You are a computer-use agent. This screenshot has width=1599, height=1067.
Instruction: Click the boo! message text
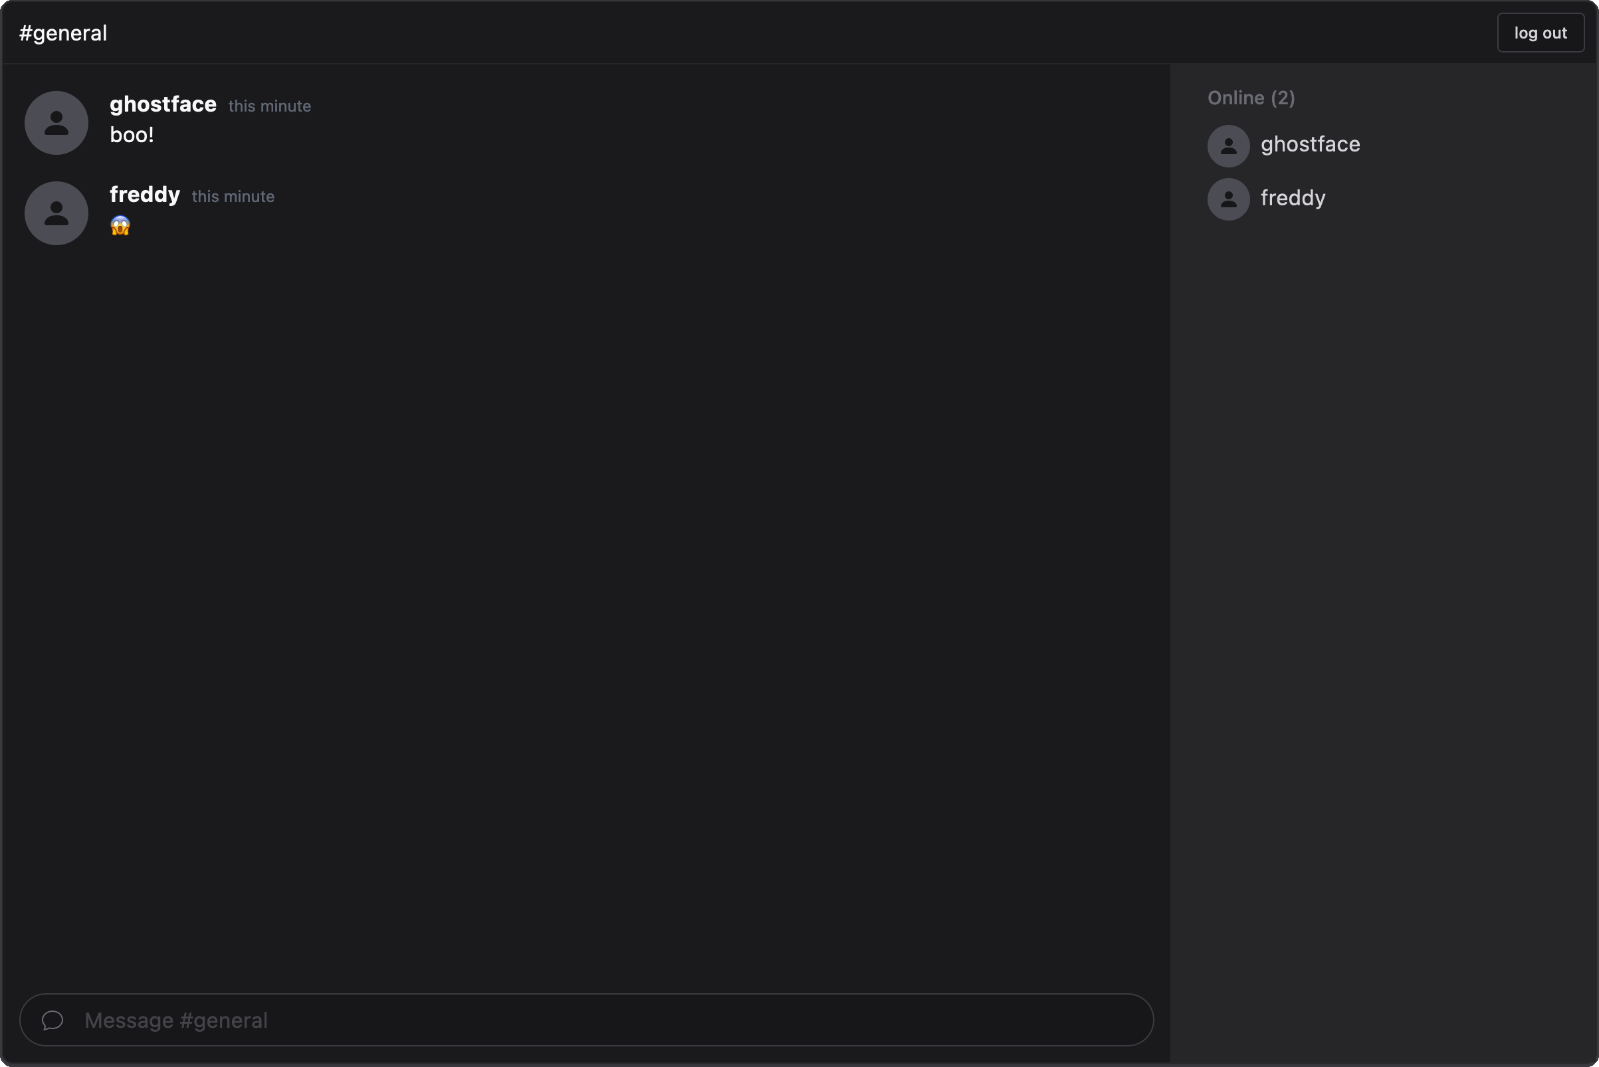132,135
